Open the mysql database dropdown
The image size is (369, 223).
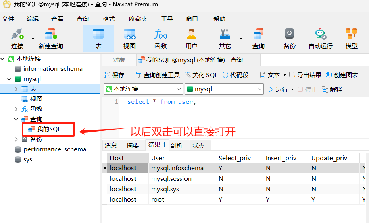259,89
